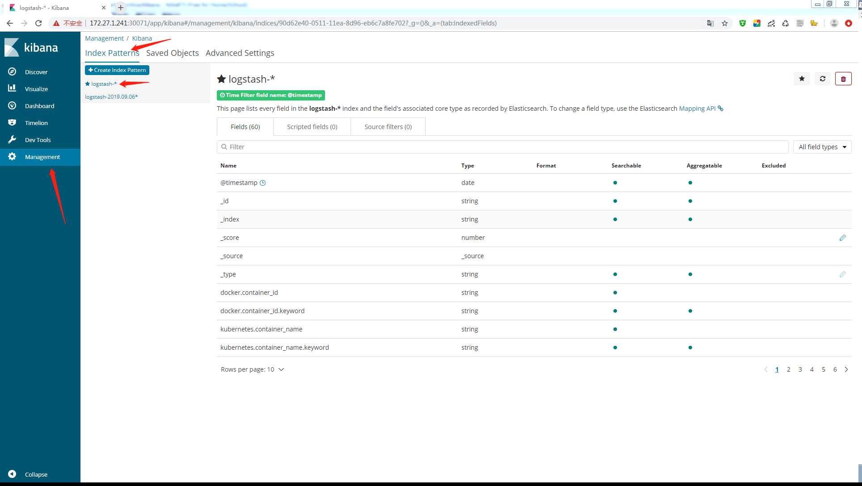Go to page 3 of fields
862x486 pixels.
(x=800, y=369)
